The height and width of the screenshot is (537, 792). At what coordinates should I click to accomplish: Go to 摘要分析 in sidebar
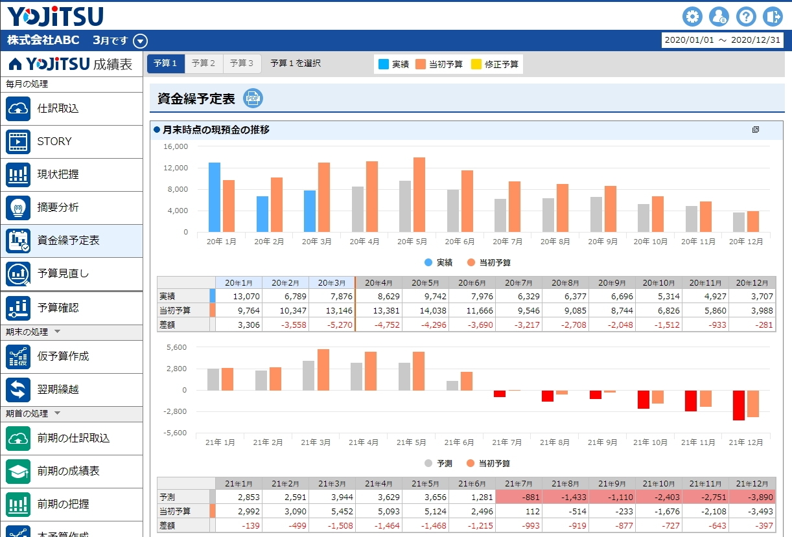coord(71,208)
